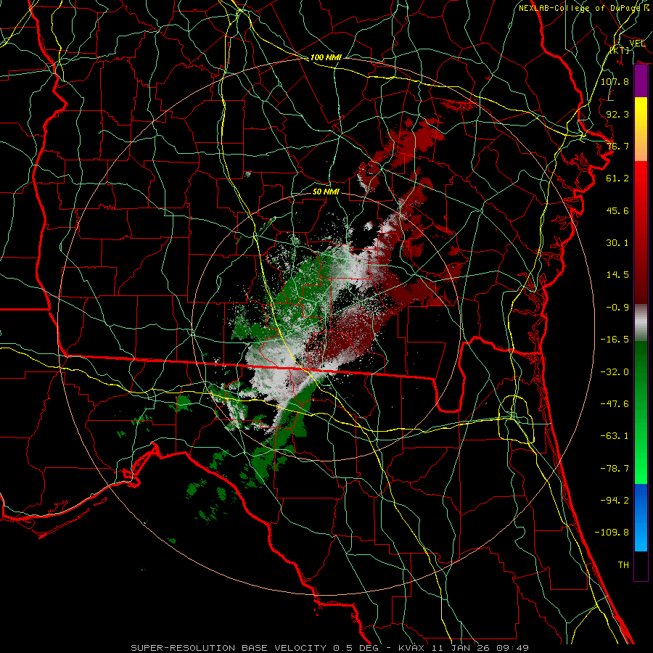This screenshot has height=653, width=653.
Task: Click the -78.7 legend value
Action: (x=615, y=468)
